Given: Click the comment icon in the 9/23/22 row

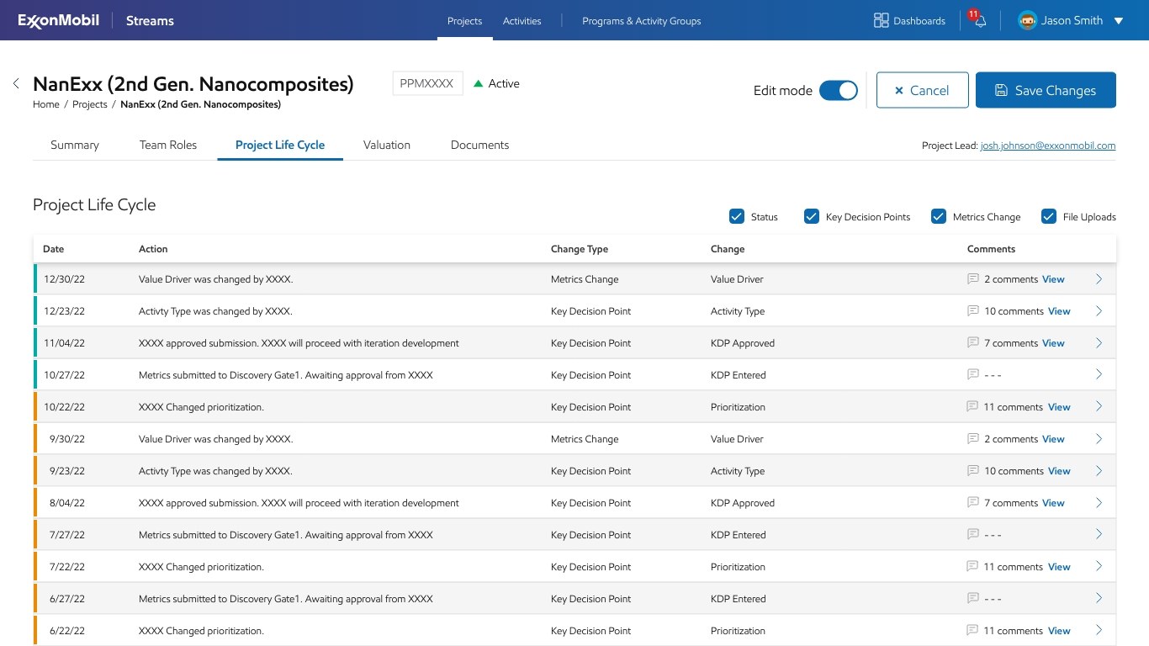Looking at the screenshot, I should (x=973, y=470).
